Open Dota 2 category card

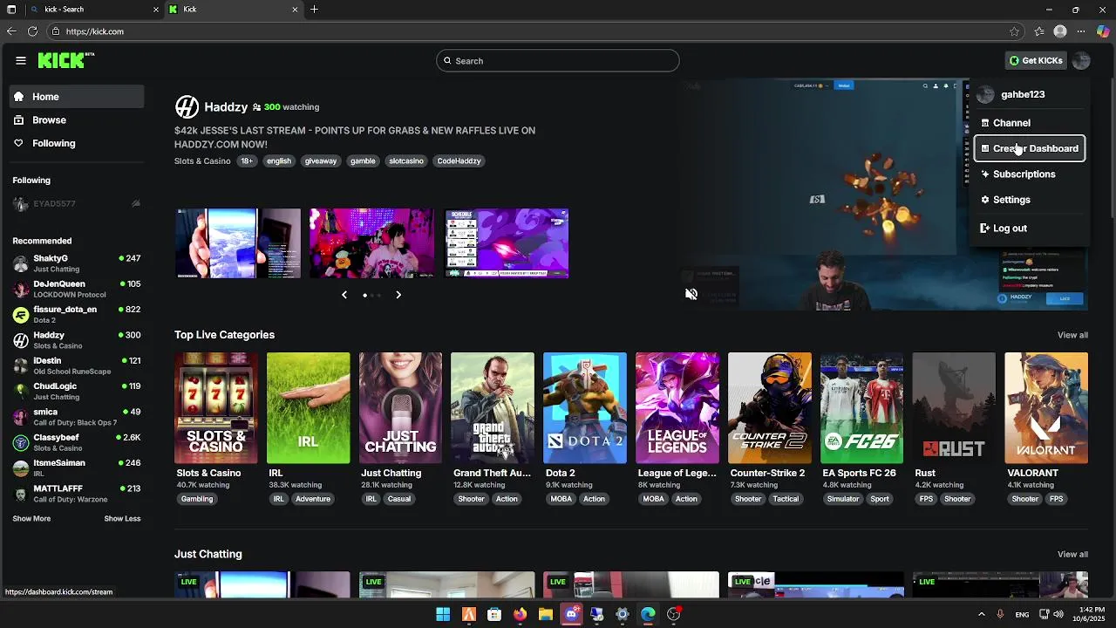click(x=585, y=408)
